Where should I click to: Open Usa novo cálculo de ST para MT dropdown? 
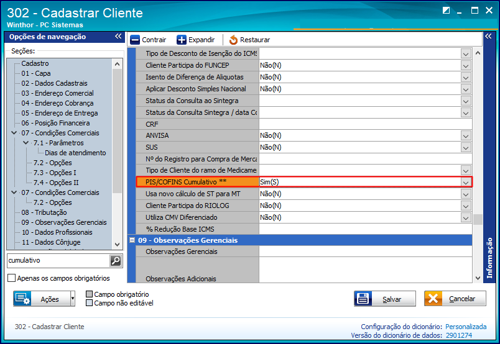pos(466,194)
